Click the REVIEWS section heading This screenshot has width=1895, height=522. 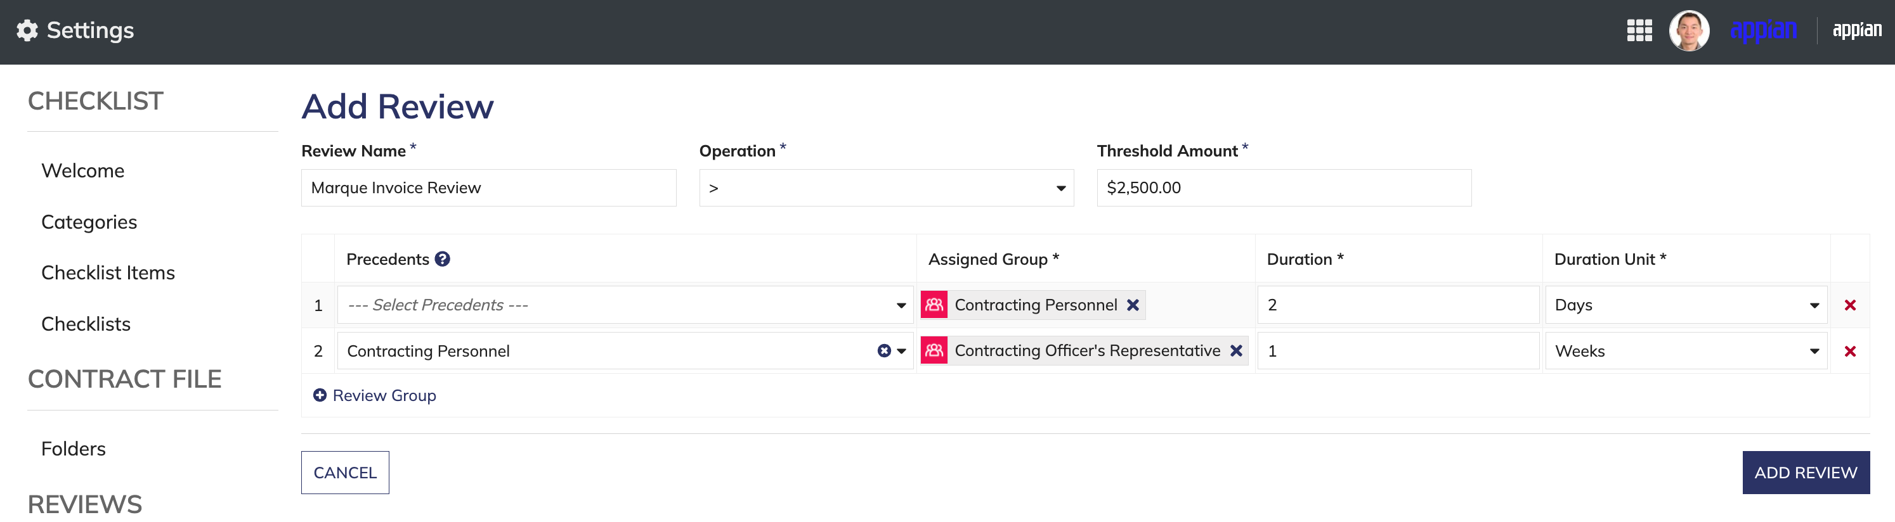(84, 504)
